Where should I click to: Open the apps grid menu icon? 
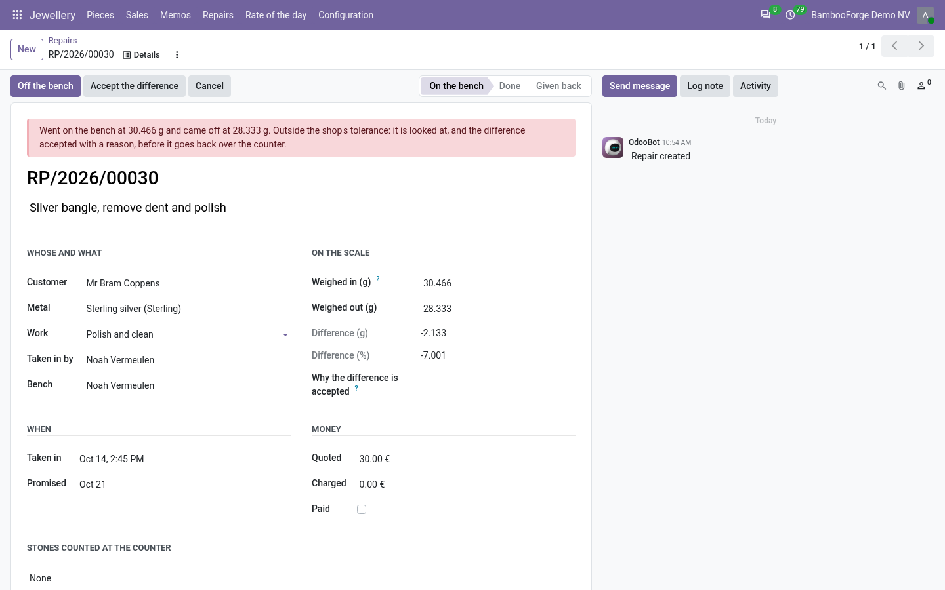tap(18, 15)
